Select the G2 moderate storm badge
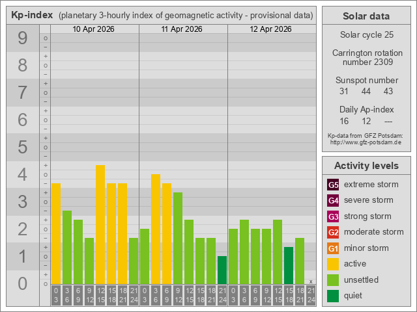 [x=333, y=232]
